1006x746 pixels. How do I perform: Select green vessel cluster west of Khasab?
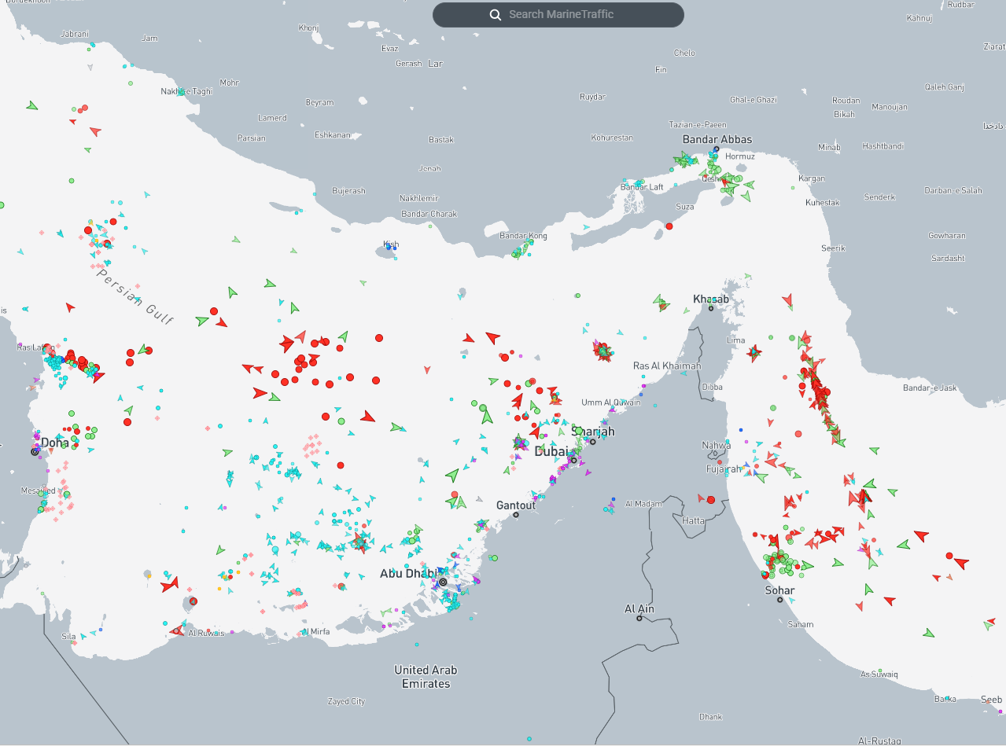click(x=661, y=303)
